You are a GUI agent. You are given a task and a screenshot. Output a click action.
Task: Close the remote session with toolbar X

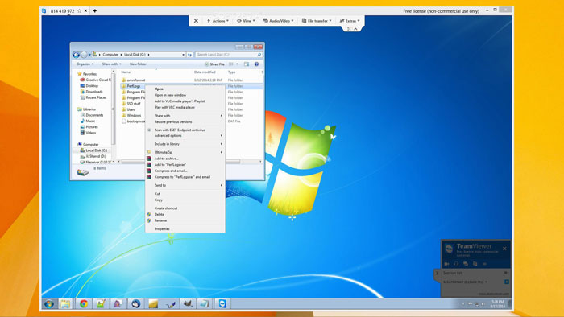pyautogui.click(x=196, y=21)
